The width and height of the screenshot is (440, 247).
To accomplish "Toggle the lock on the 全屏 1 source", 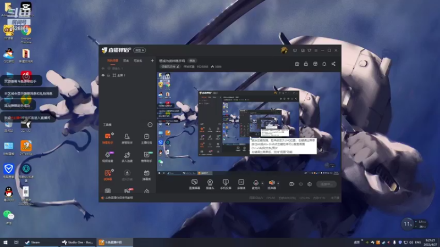I will 108,75.
